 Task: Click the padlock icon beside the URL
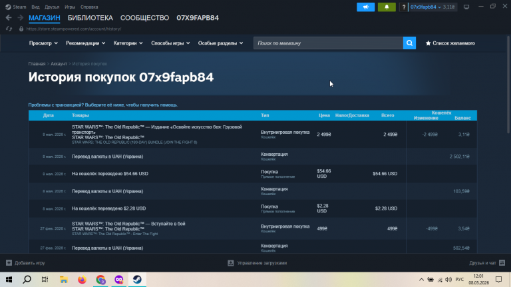(21, 29)
